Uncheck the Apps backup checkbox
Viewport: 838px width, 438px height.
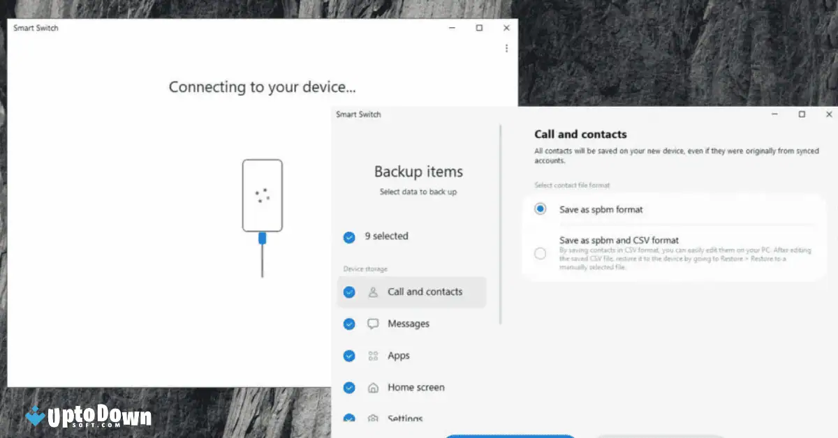(x=349, y=356)
